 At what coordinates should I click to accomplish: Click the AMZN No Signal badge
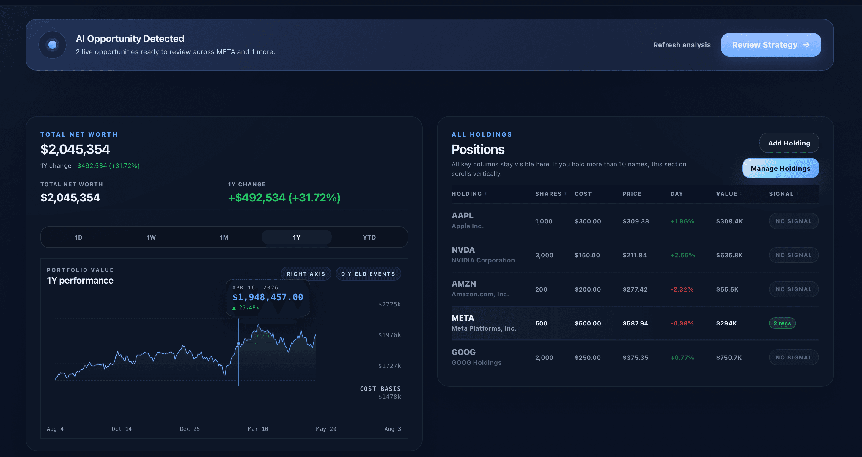[x=794, y=289]
